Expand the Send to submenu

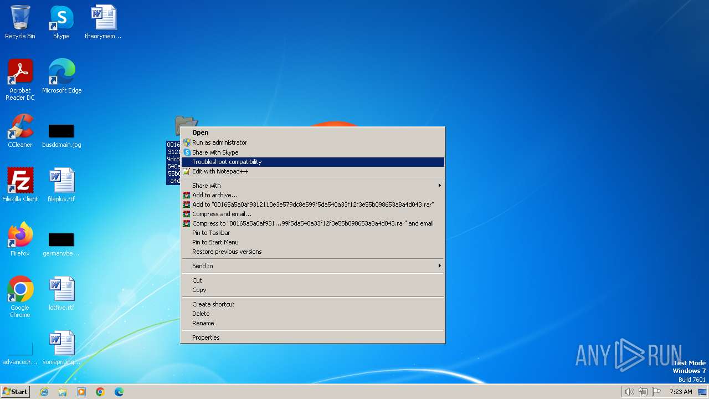pyautogui.click(x=313, y=266)
